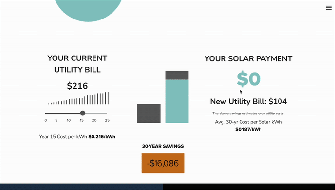Click the $0 solar payment amount
The width and height of the screenshot is (335, 190).
click(x=248, y=79)
